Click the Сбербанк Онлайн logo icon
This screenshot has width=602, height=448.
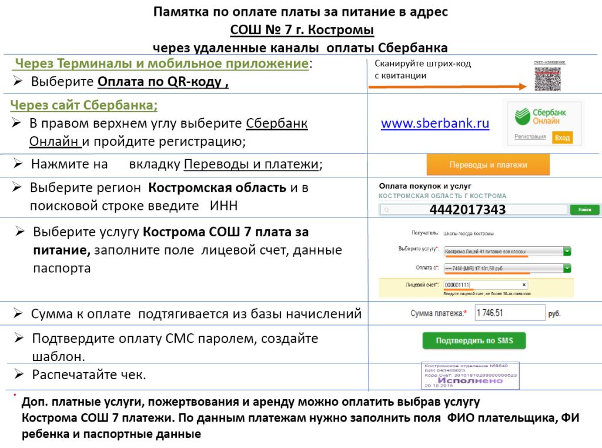point(522,116)
